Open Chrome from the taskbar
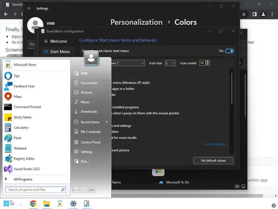Image resolution: width=278 pixels, height=209 pixels. (x=33, y=204)
